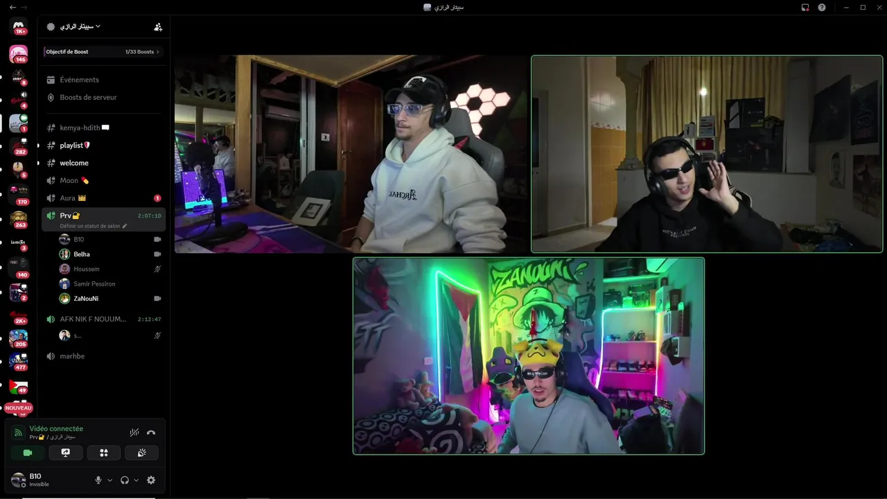Open the server with 477 notification badge
This screenshot has height=499, width=887.
click(x=19, y=362)
